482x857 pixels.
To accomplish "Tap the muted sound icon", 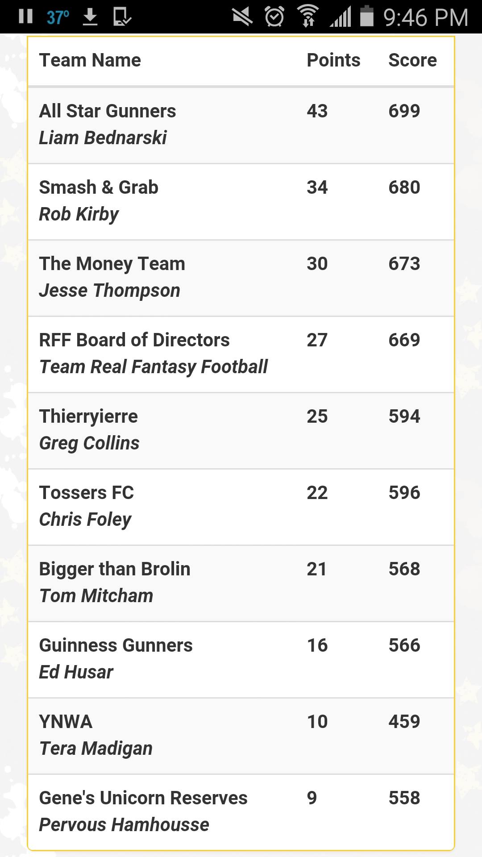I will point(242,17).
